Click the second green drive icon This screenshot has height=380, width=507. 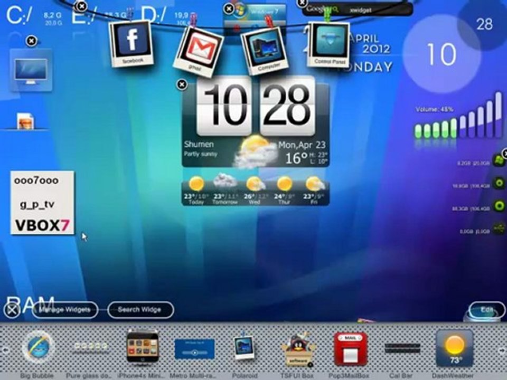pos(499,183)
